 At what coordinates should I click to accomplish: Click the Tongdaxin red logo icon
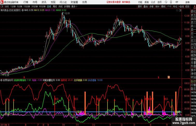tap(2, 2)
